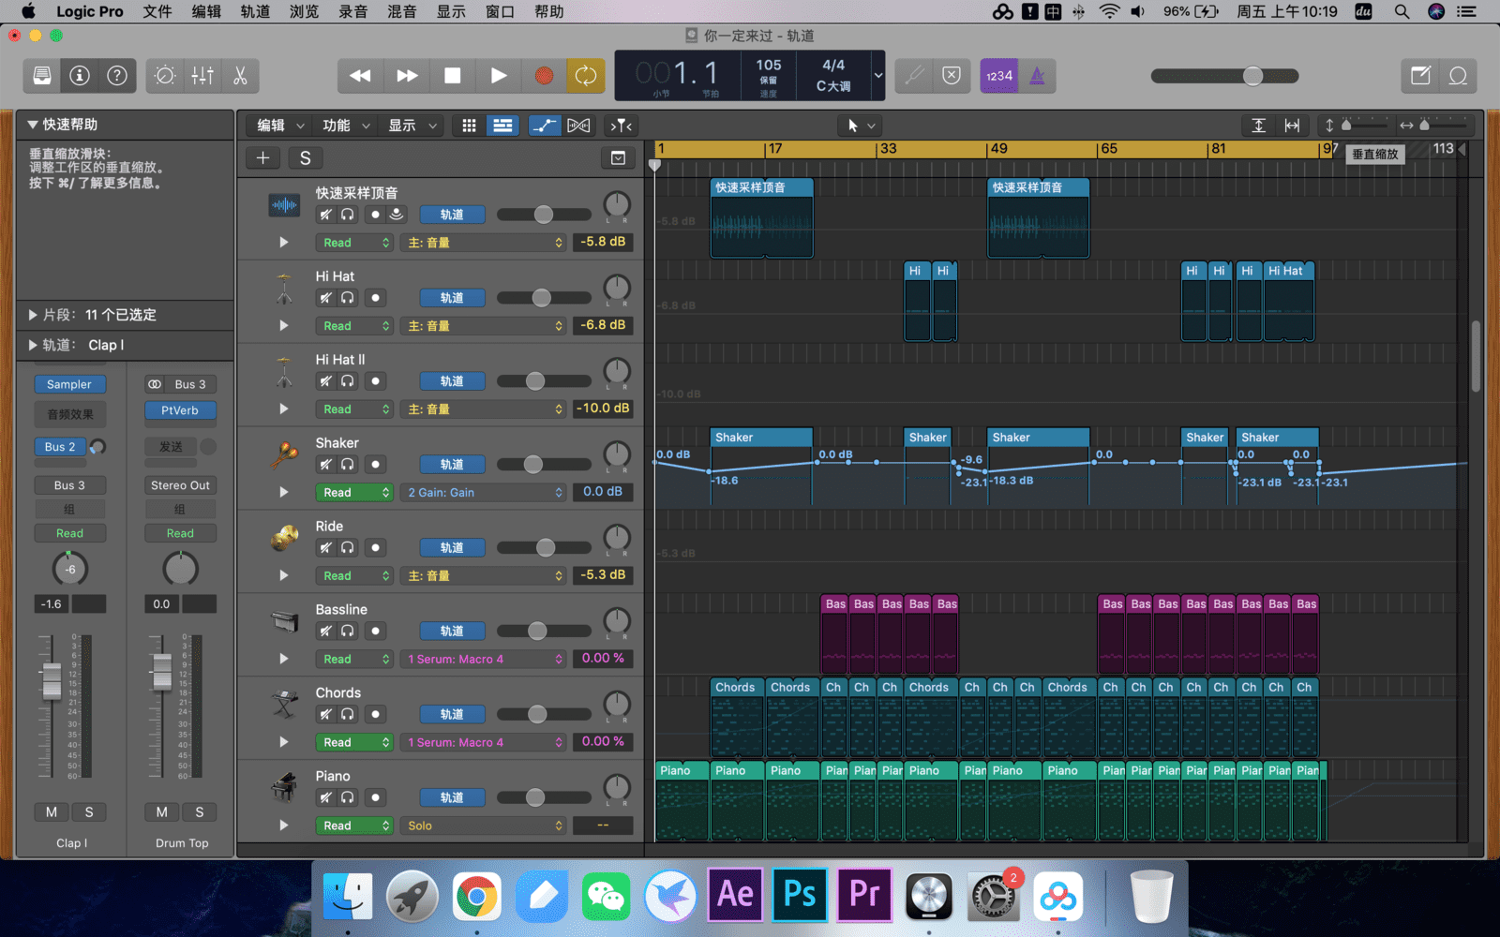This screenshot has height=937, width=1500.
Task: Click the red Record button
Action: pyautogui.click(x=544, y=76)
